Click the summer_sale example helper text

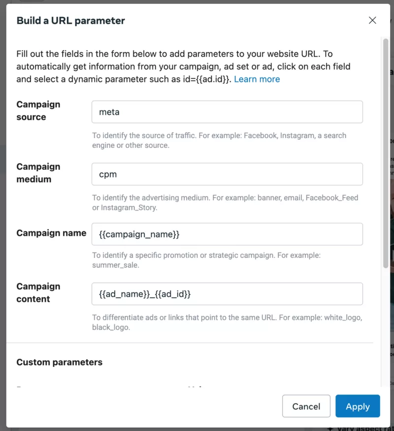(x=206, y=260)
